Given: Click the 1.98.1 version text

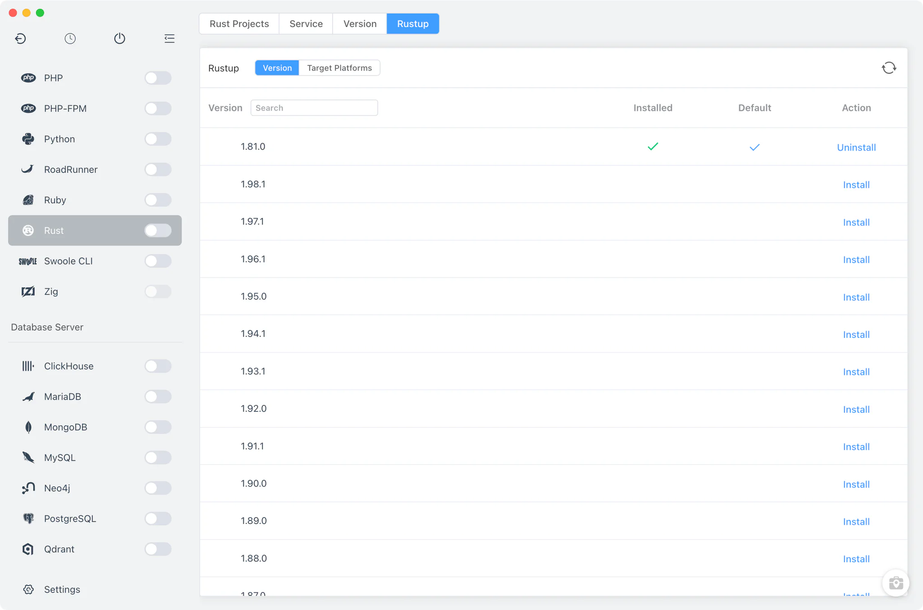Looking at the screenshot, I should (x=253, y=184).
